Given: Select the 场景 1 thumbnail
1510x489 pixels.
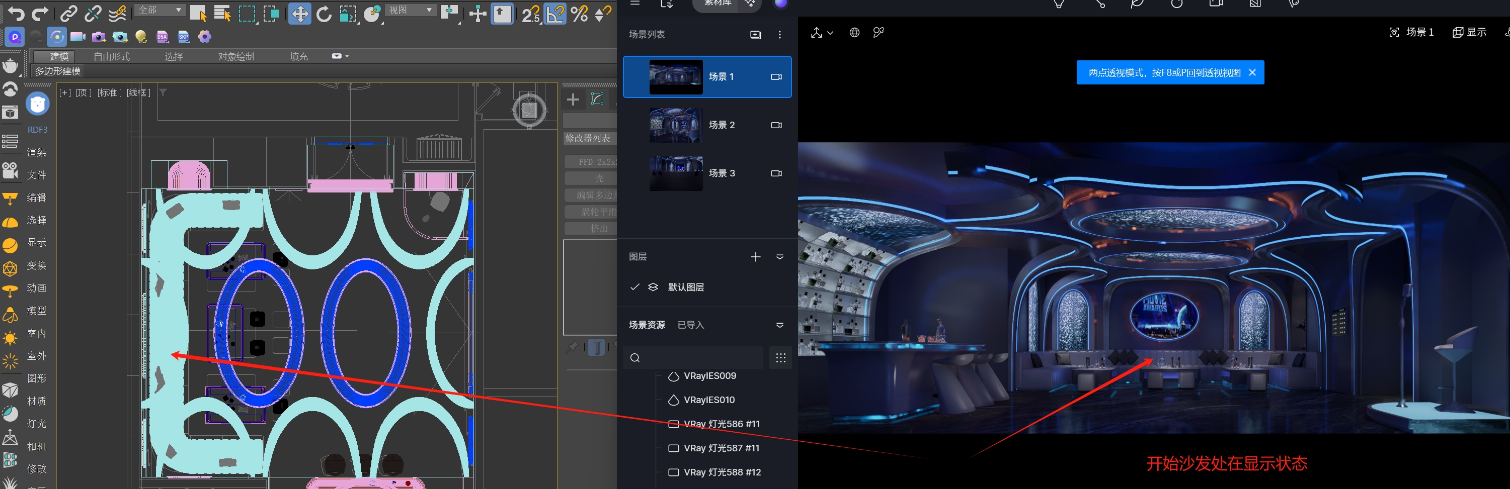Looking at the screenshot, I should (x=675, y=77).
